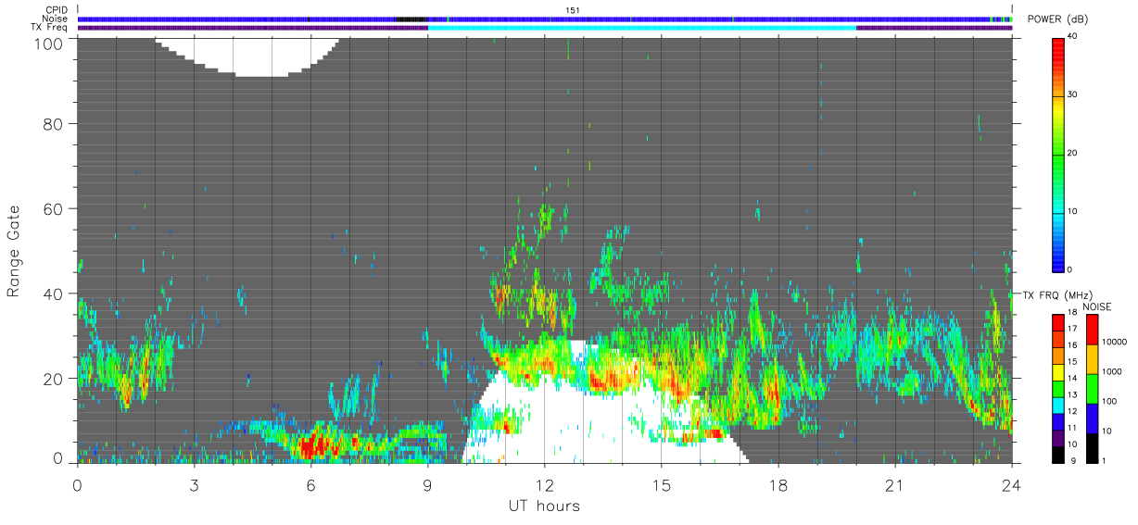The image size is (1138, 525).
Task: Click the 'NOISE' legend title
Action: click(1098, 306)
